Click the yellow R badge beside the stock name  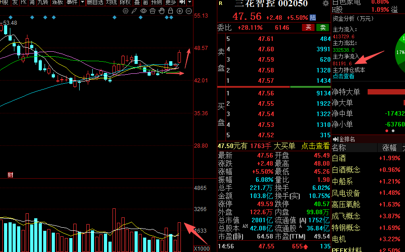tap(220, 3)
